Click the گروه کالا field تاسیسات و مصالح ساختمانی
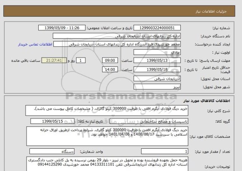The height and width of the screenshot is (171, 242). (149, 121)
